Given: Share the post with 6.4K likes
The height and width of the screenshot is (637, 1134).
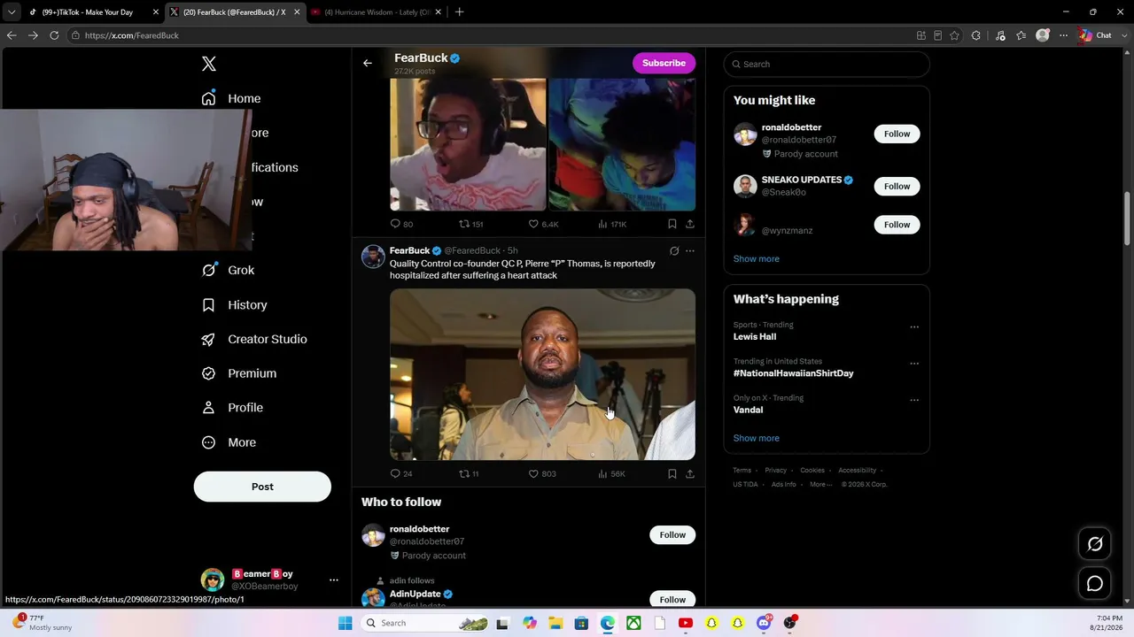Looking at the screenshot, I should [x=690, y=224].
